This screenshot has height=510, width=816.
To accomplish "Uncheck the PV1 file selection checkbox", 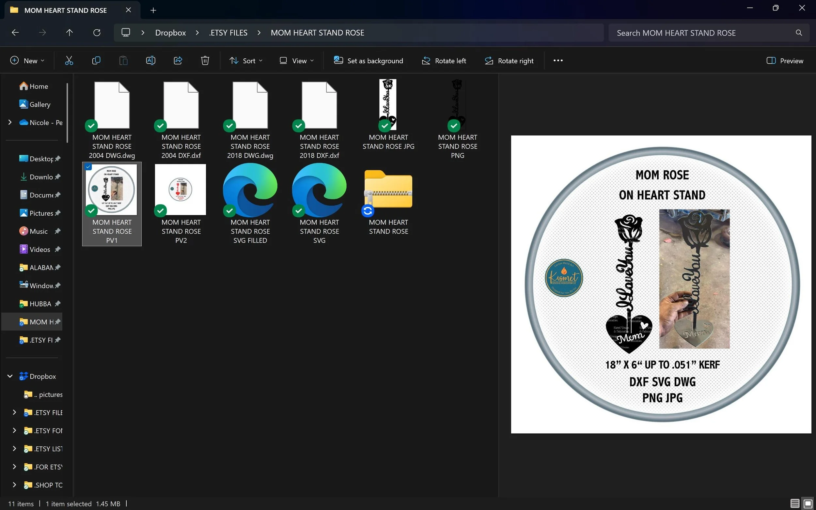I will (x=88, y=167).
